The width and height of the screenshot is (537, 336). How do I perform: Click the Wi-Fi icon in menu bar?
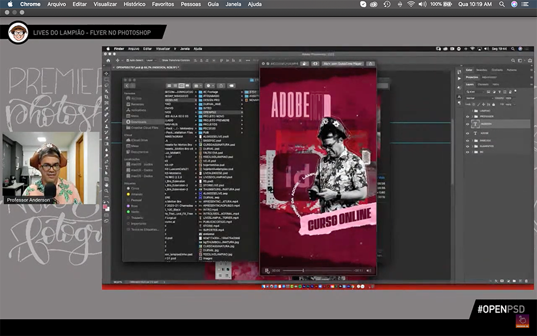click(x=410, y=4)
